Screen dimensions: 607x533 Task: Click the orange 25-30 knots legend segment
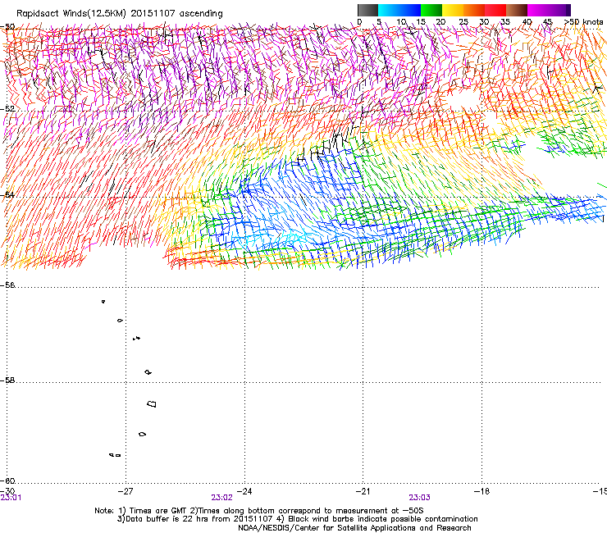click(x=474, y=10)
